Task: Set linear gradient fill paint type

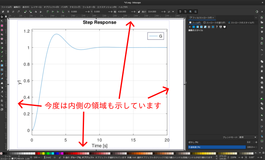Action: 197,27
